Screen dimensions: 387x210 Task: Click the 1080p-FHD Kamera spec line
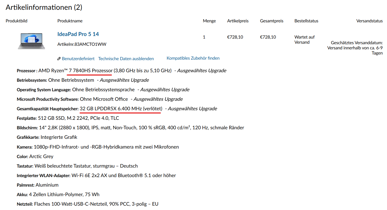point(98,147)
